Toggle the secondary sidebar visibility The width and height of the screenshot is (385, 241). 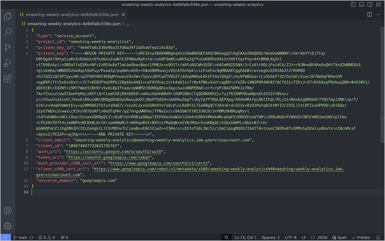[370, 4]
